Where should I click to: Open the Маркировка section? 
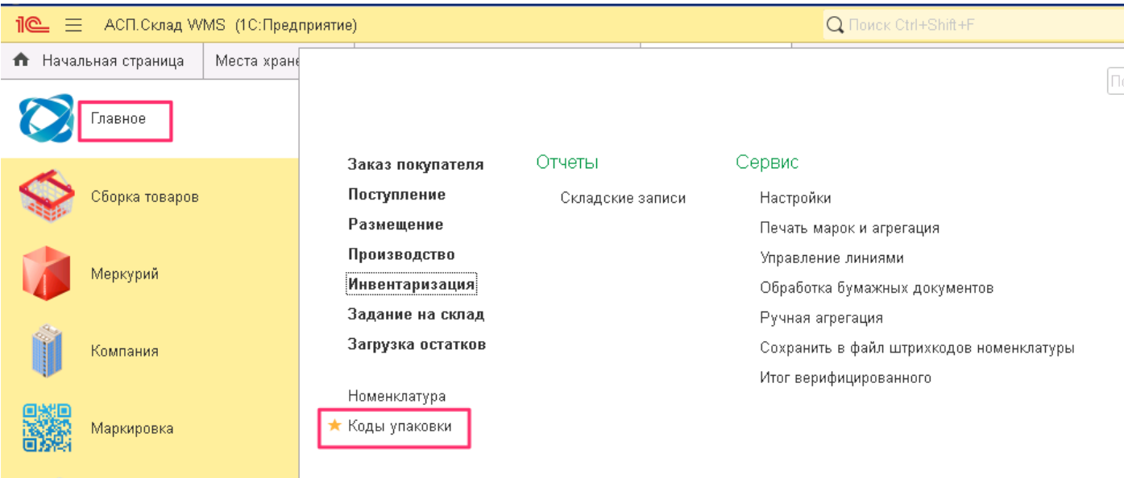(x=132, y=428)
